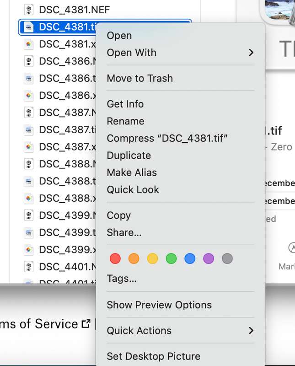The image size is (295, 366).
Task: Click the DSC_4381.NEF file icon
Action: point(28,10)
